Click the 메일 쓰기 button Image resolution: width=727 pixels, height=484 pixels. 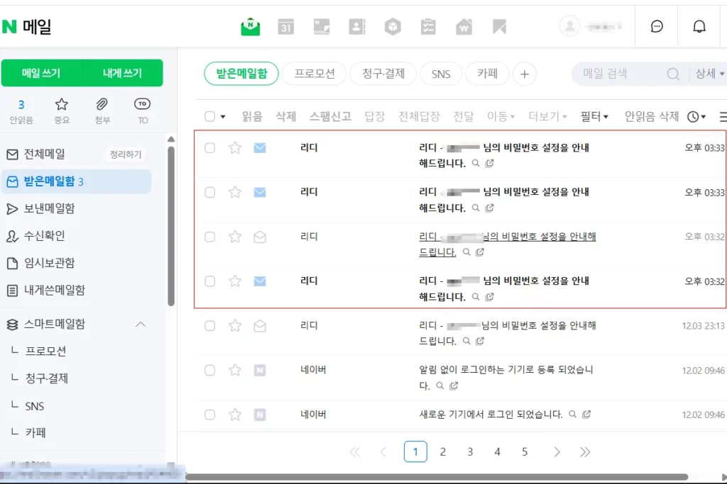click(41, 73)
